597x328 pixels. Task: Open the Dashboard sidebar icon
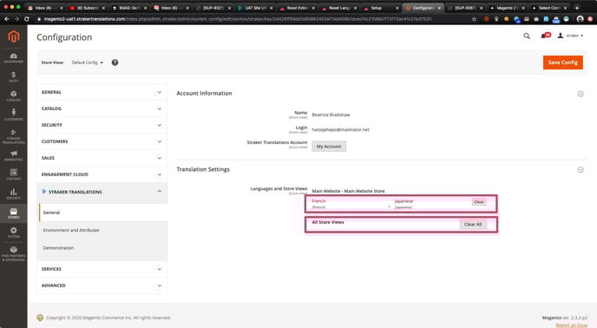[x=13, y=57]
